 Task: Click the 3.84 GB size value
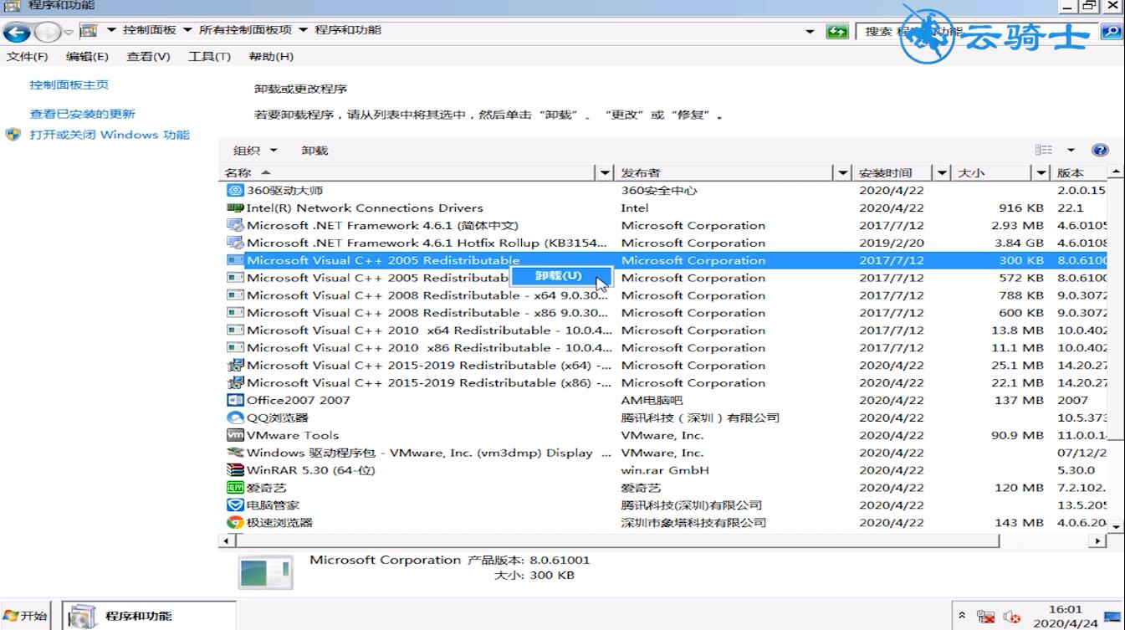[1017, 243]
